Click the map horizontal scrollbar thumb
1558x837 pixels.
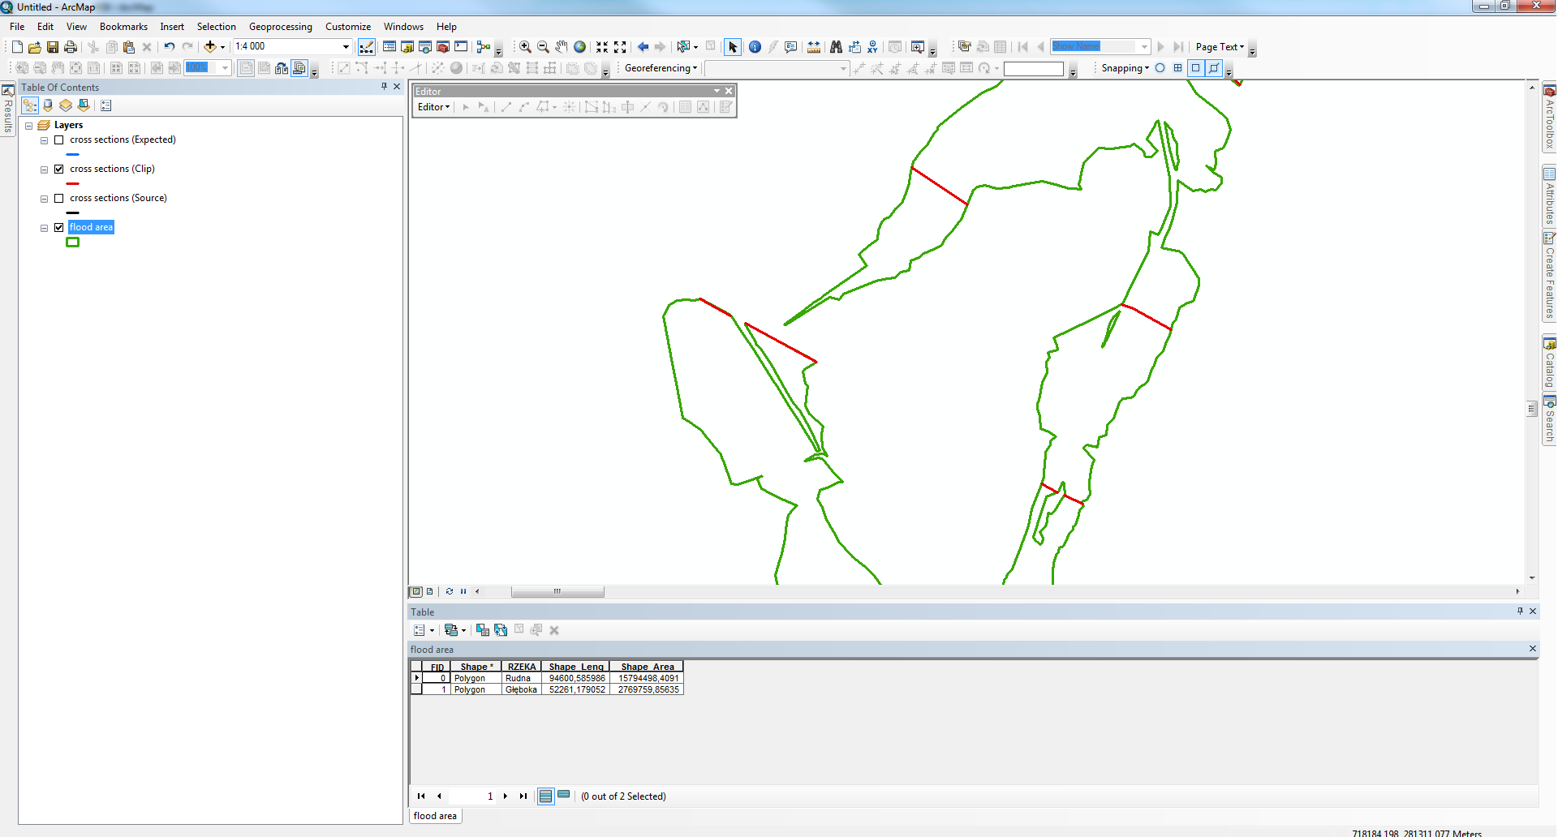tap(557, 591)
